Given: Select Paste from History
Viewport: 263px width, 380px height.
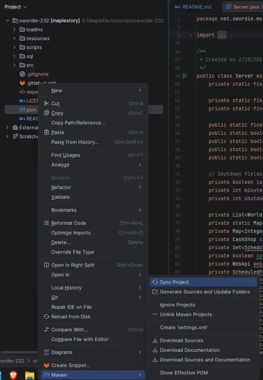Looking at the screenshot, I should [93, 142].
